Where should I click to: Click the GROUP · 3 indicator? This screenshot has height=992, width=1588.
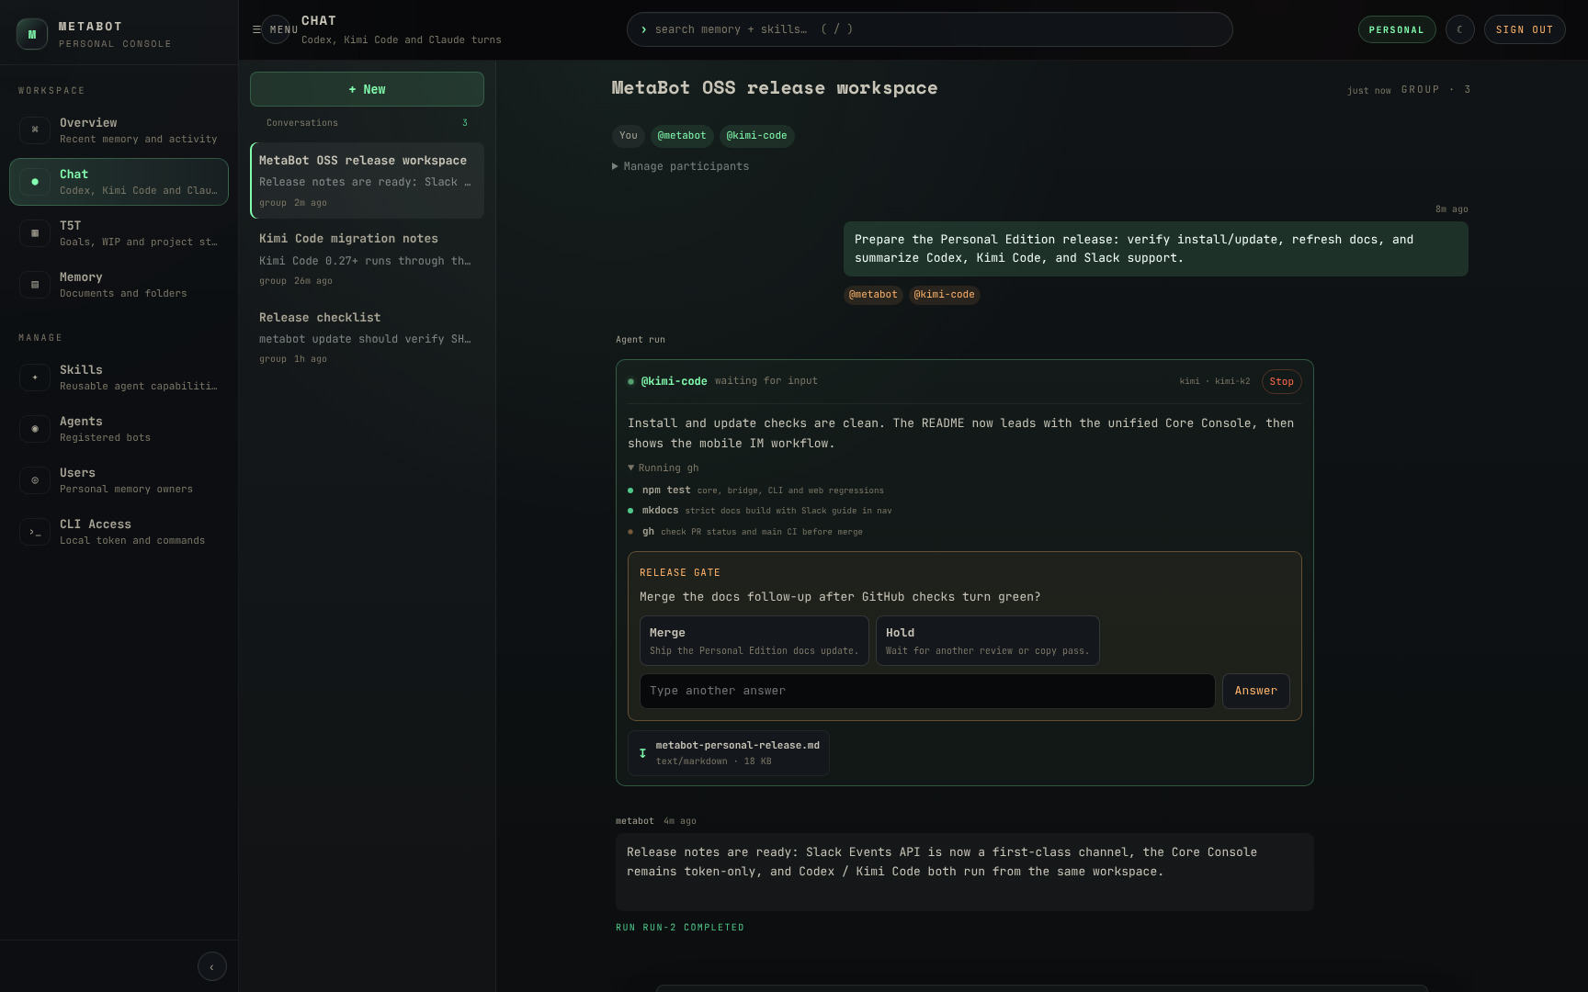pyautogui.click(x=1435, y=90)
